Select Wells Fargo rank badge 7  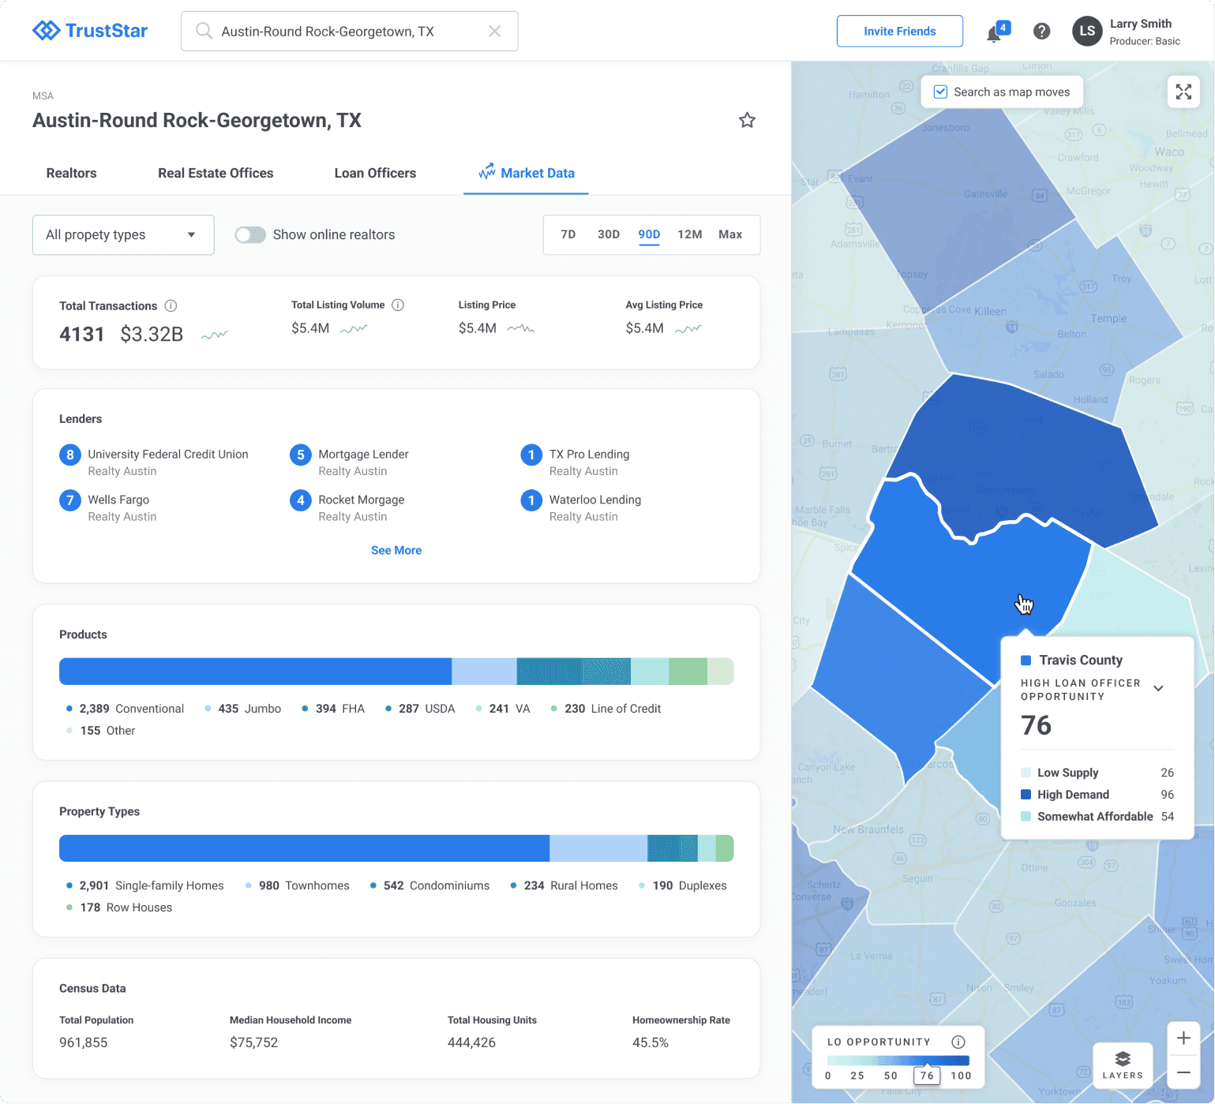click(x=70, y=500)
